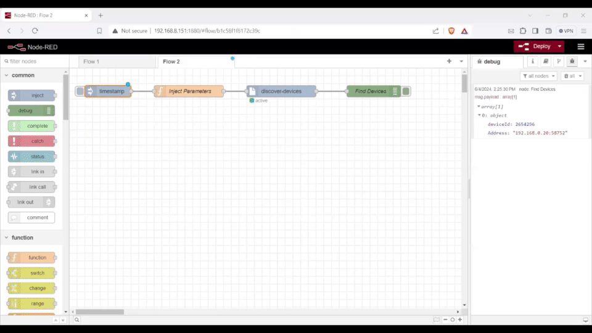592x333 pixels.
Task: Collapse the common palette category
Action: [x=7, y=75]
